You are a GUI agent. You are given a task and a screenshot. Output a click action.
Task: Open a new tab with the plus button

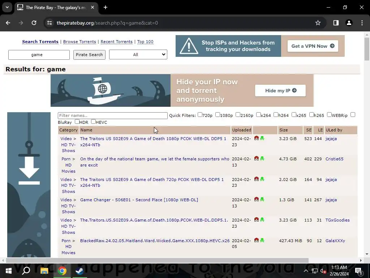click(x=106, y=7)
